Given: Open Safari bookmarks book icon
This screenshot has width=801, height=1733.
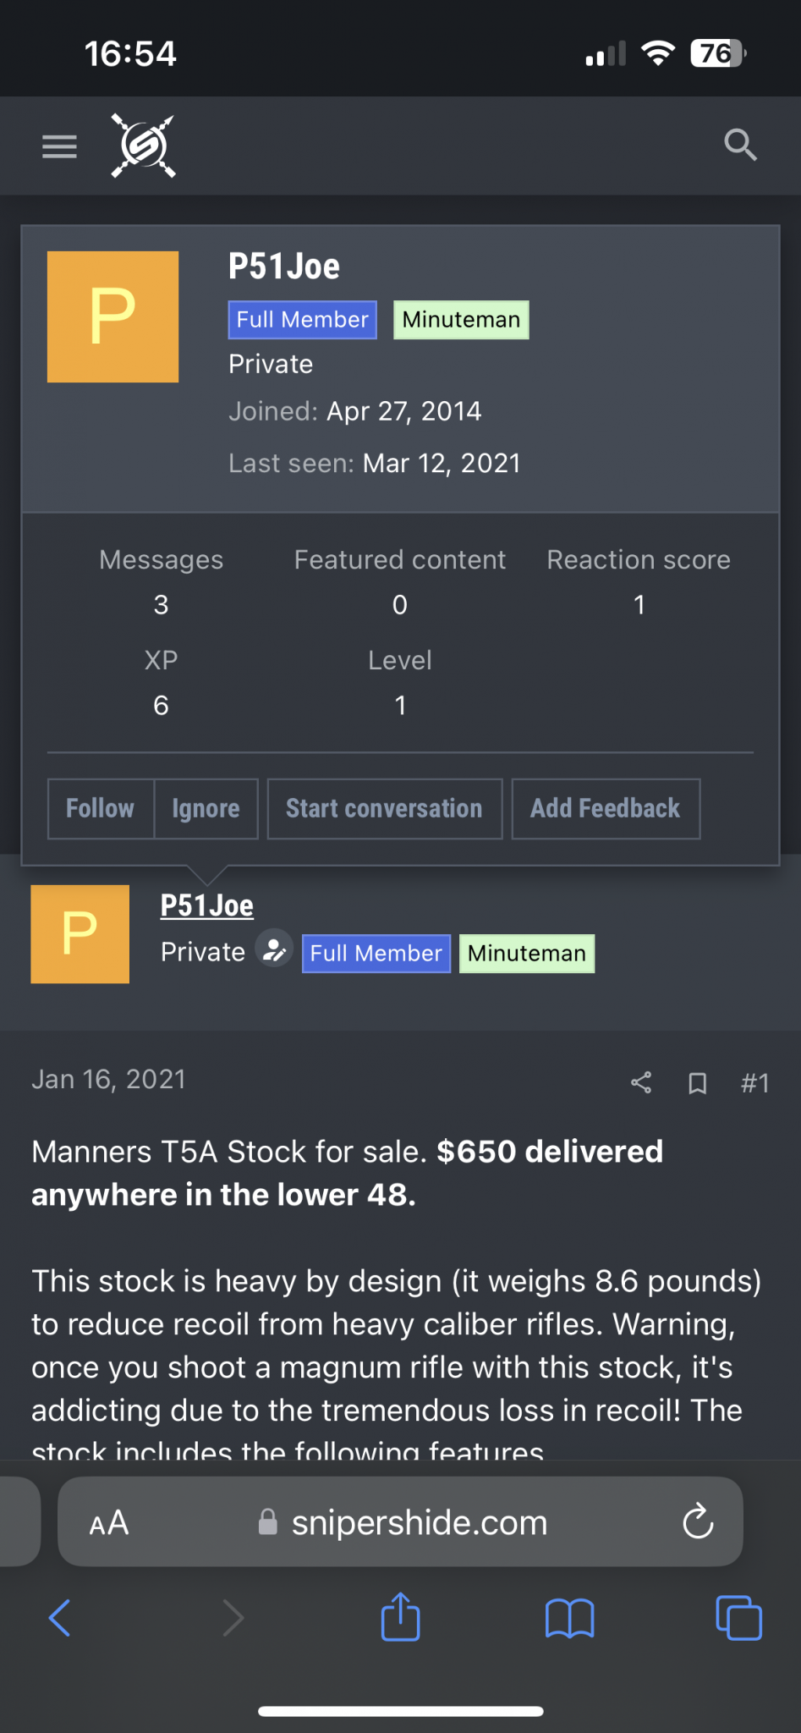Looking at the screenshot, I should pyautogui.click(x=570, y=1619).
